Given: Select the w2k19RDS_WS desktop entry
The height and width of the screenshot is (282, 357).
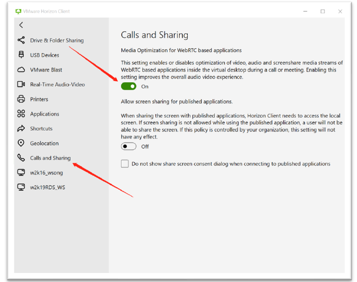Looking at the screenshot, I should click(48, 187).
